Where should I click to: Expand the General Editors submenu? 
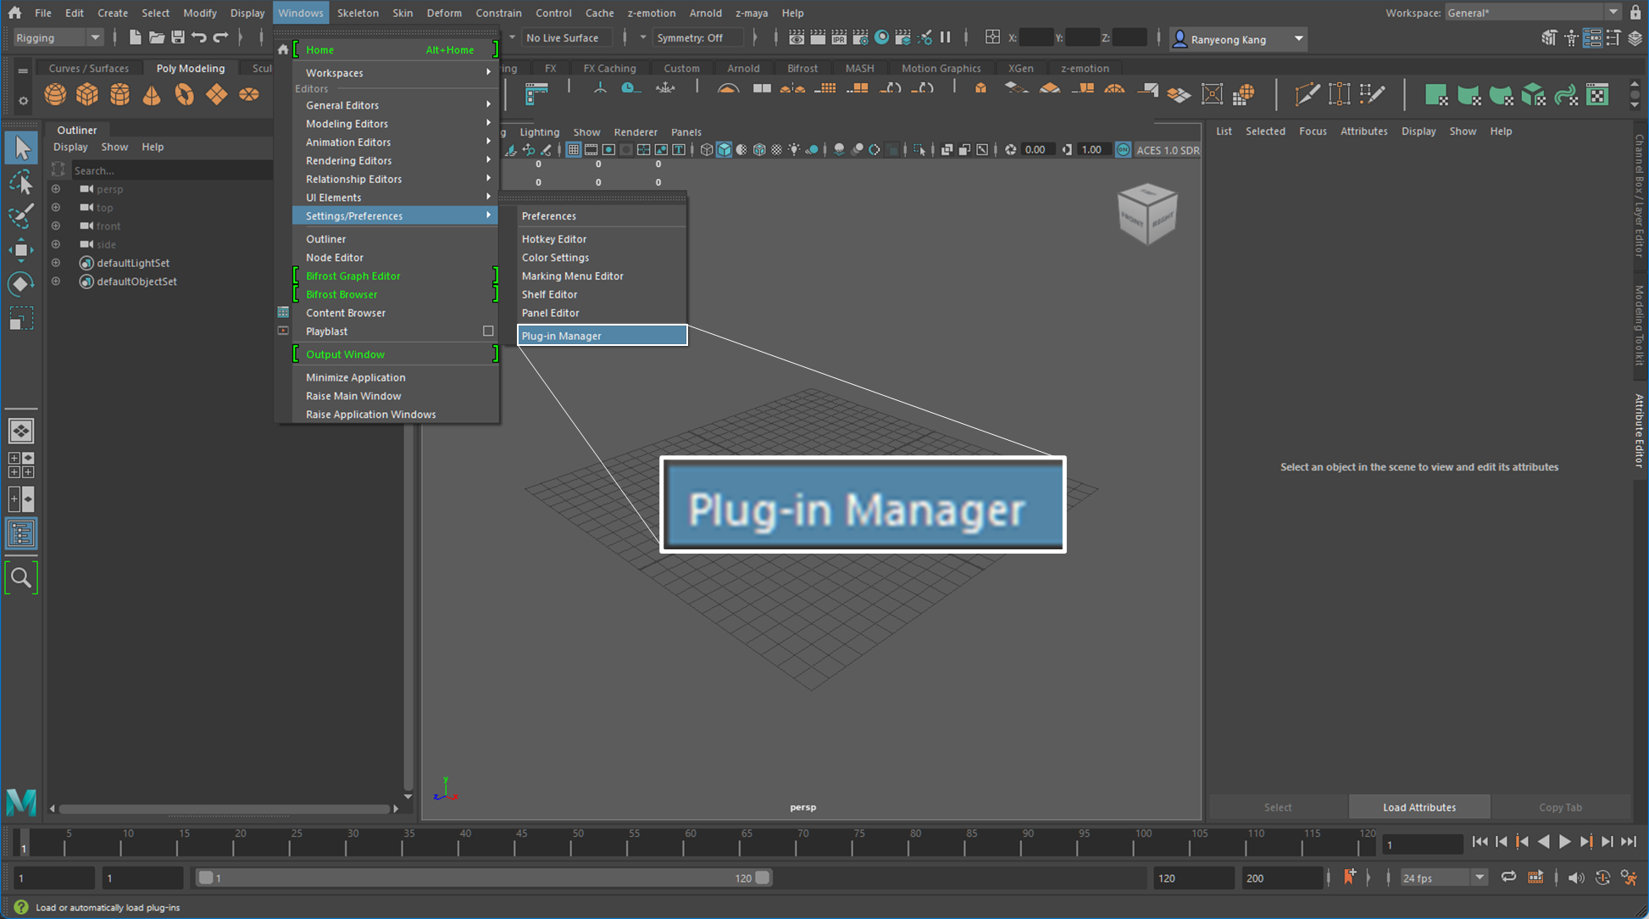point(395,105)
